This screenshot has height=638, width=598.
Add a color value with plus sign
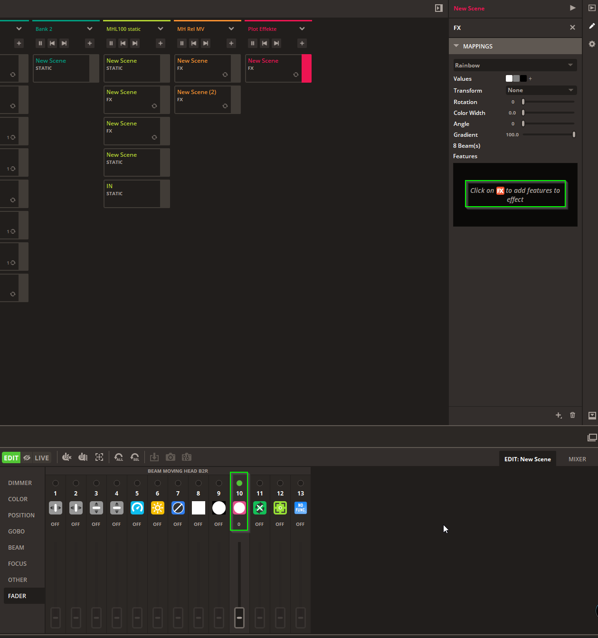click(531, 78)
